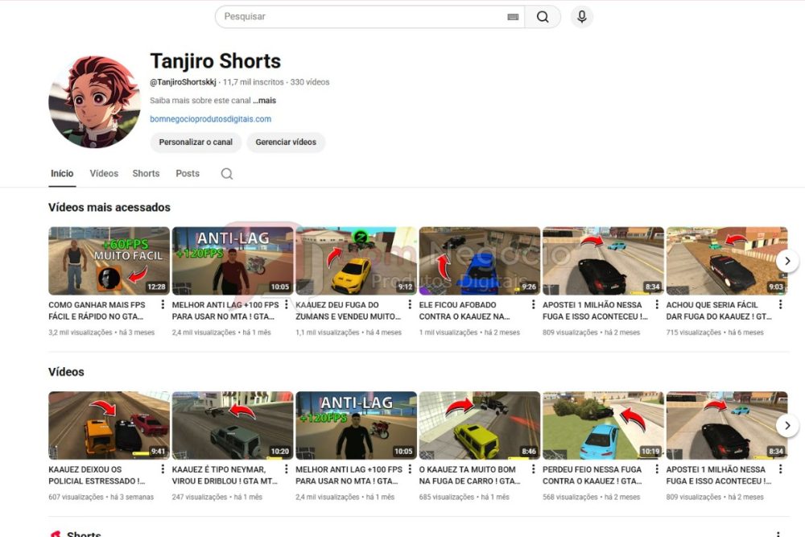Click next arrow in Vídeos row

[786, 425]
